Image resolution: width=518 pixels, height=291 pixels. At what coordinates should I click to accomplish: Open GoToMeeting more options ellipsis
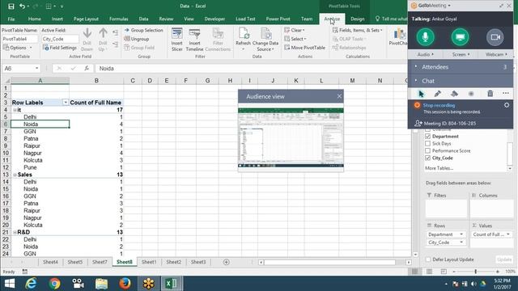506,94
